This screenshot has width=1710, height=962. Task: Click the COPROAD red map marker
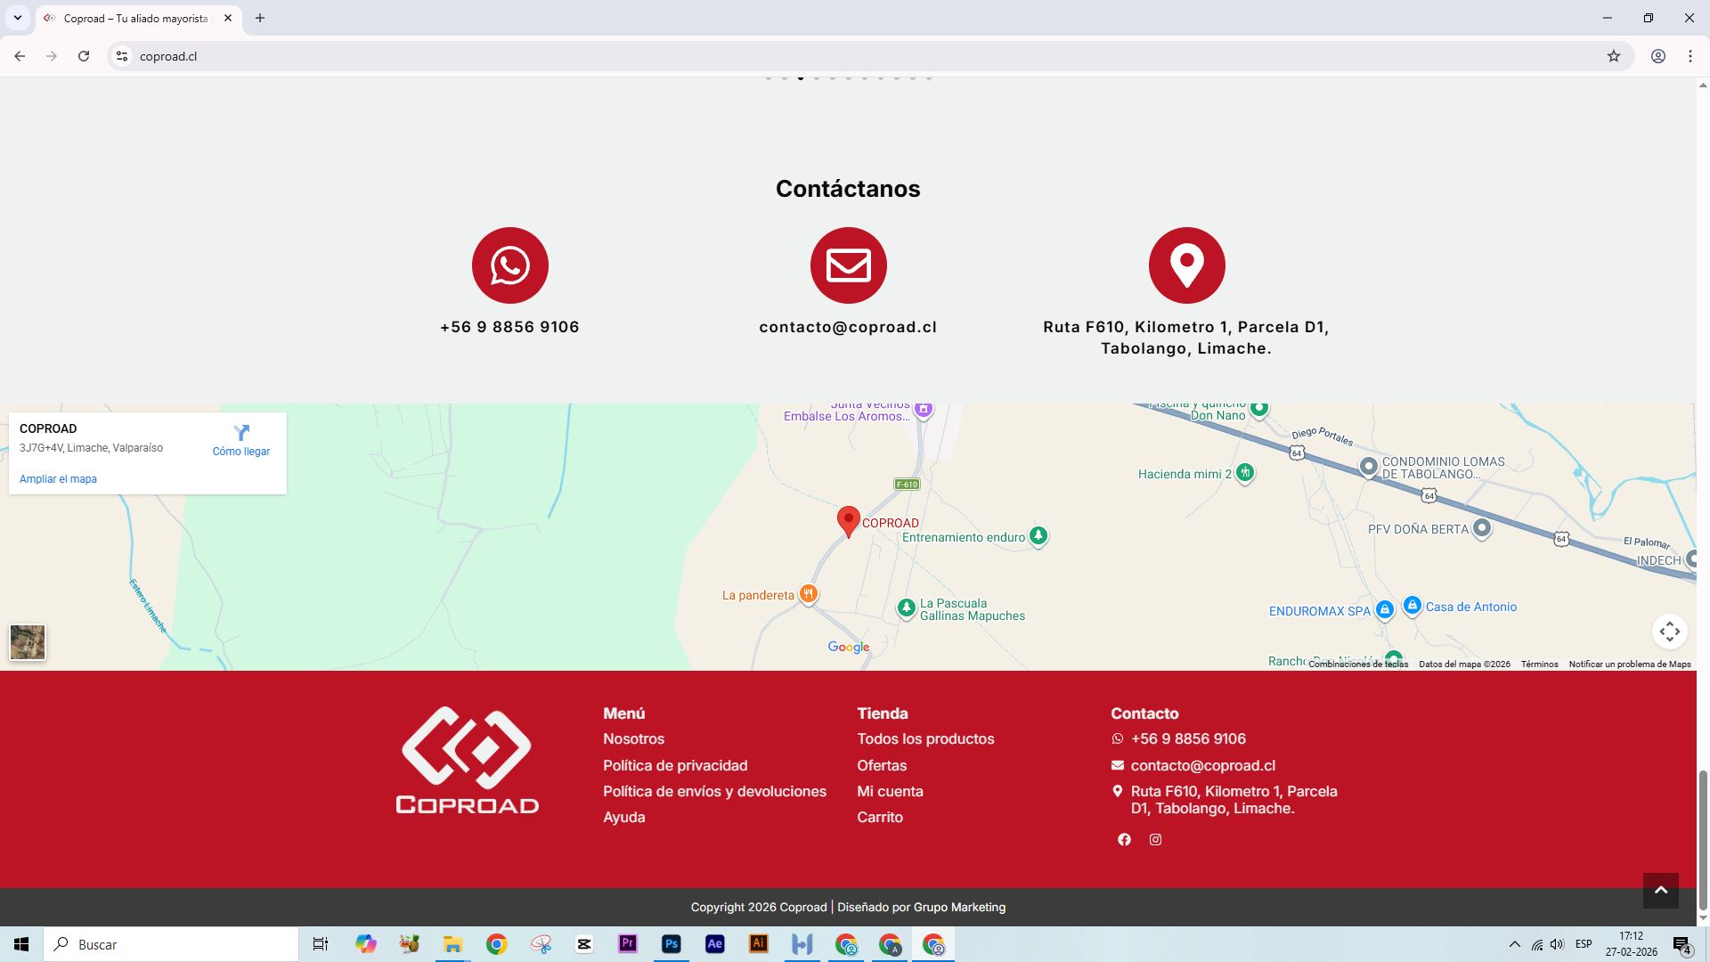(x=848, y=520)
